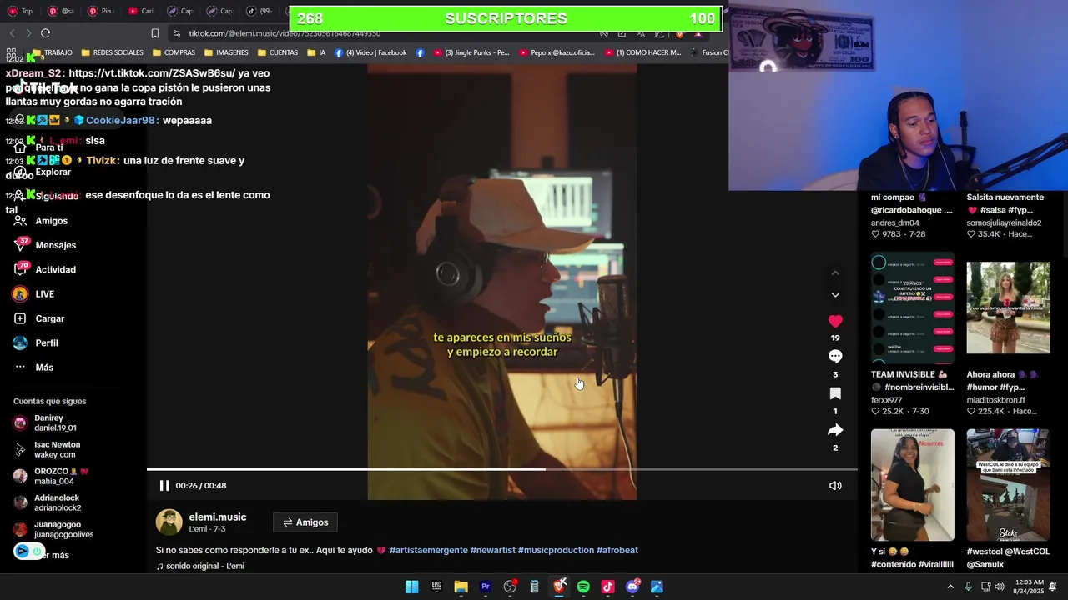
Task: Open the CUENTAS bookmarks folder
Action: pos(277,52)
